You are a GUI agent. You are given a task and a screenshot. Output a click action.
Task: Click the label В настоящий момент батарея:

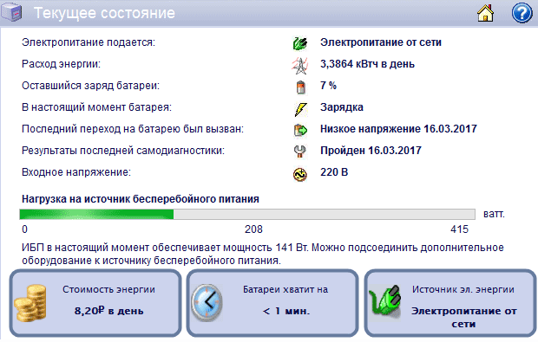point(96,107)
